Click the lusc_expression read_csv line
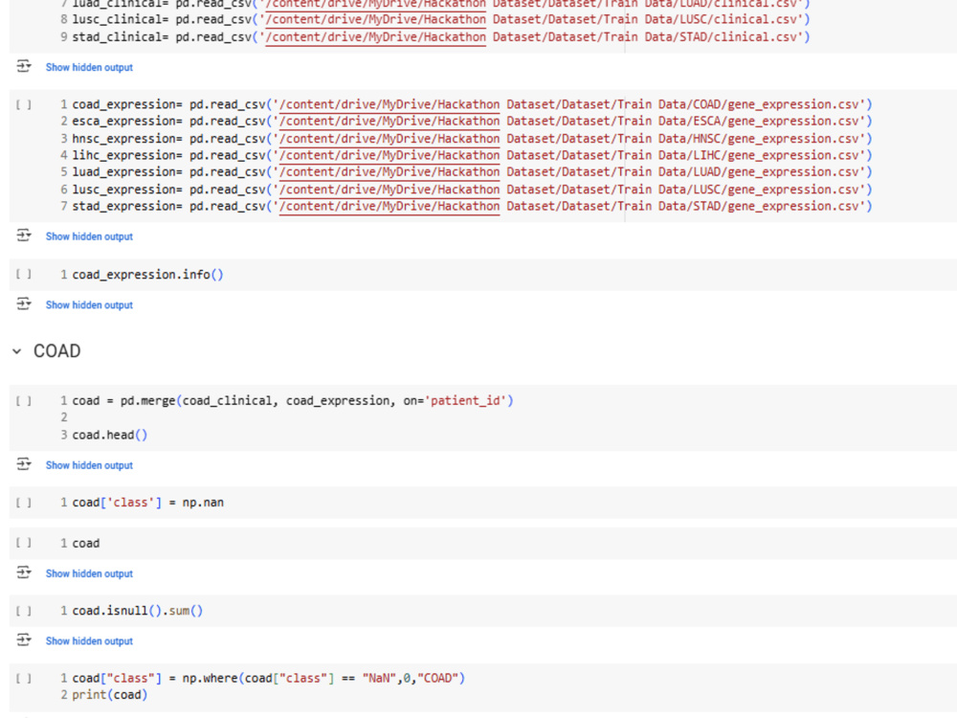This screenshot has width=957, height=718. point(473,190)
